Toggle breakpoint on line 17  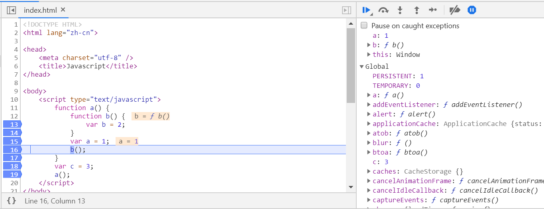click(x=12, y=158)
